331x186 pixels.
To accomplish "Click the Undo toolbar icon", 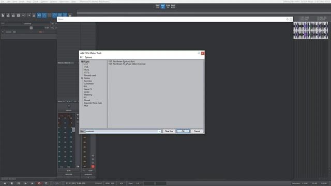I will tap(23, 15).
